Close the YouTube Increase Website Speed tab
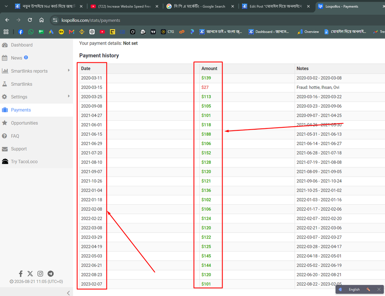The image size is (385, 296). tap(157, 6)
